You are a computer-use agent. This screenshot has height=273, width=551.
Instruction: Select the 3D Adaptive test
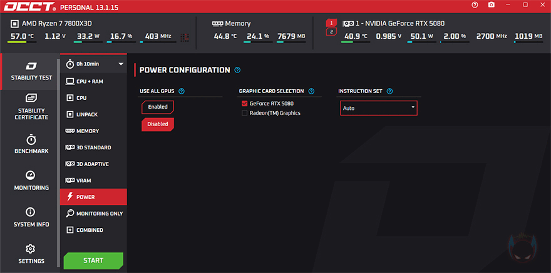coord(93,164)
